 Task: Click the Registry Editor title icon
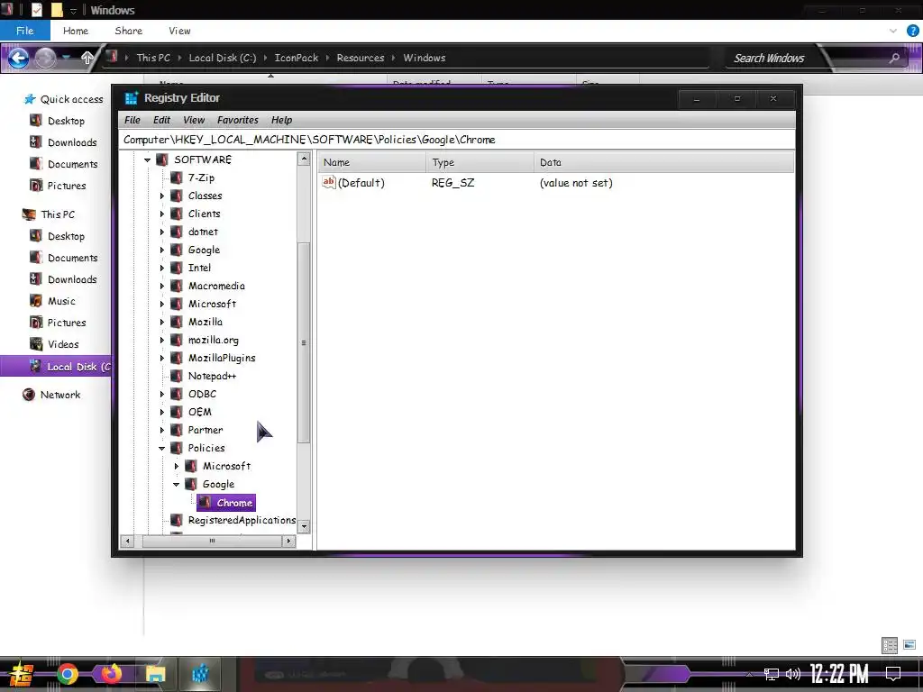click(131, 98)
